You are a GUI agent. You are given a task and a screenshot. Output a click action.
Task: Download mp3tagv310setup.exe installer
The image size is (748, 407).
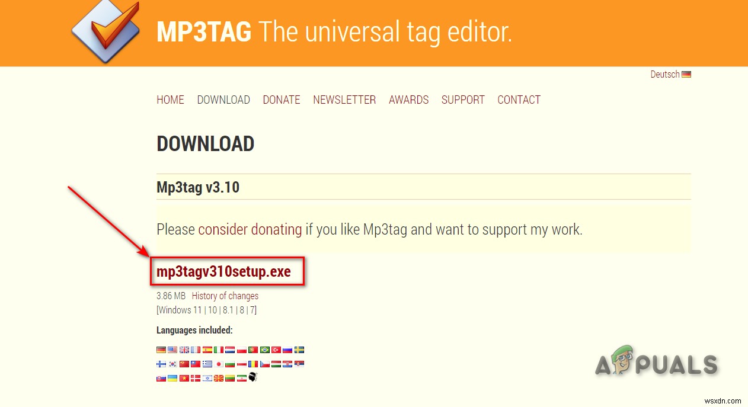coord(223,271)
